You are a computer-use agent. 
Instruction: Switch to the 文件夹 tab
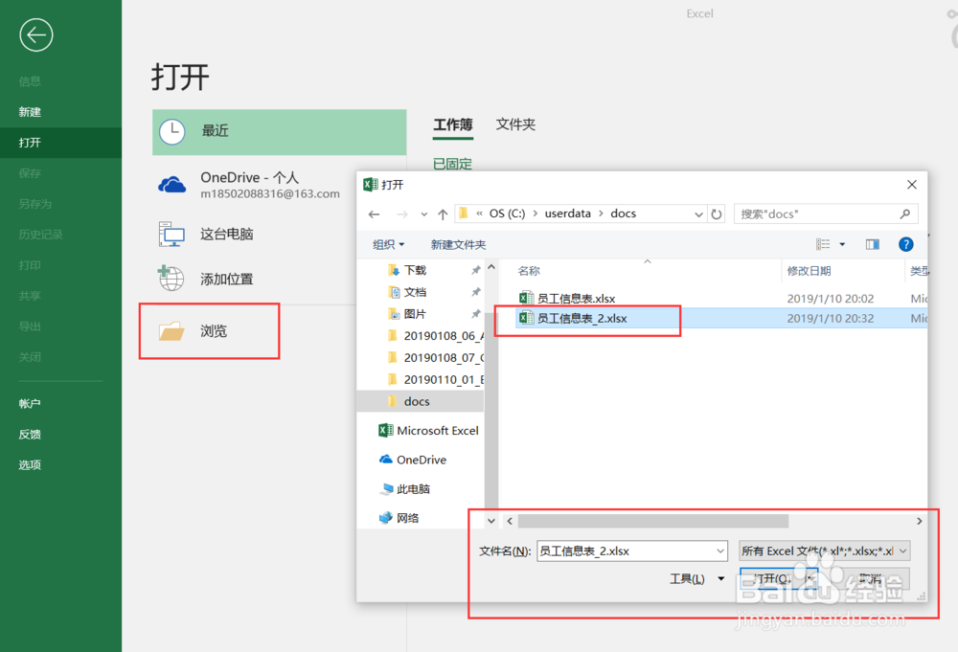point(515,124)
